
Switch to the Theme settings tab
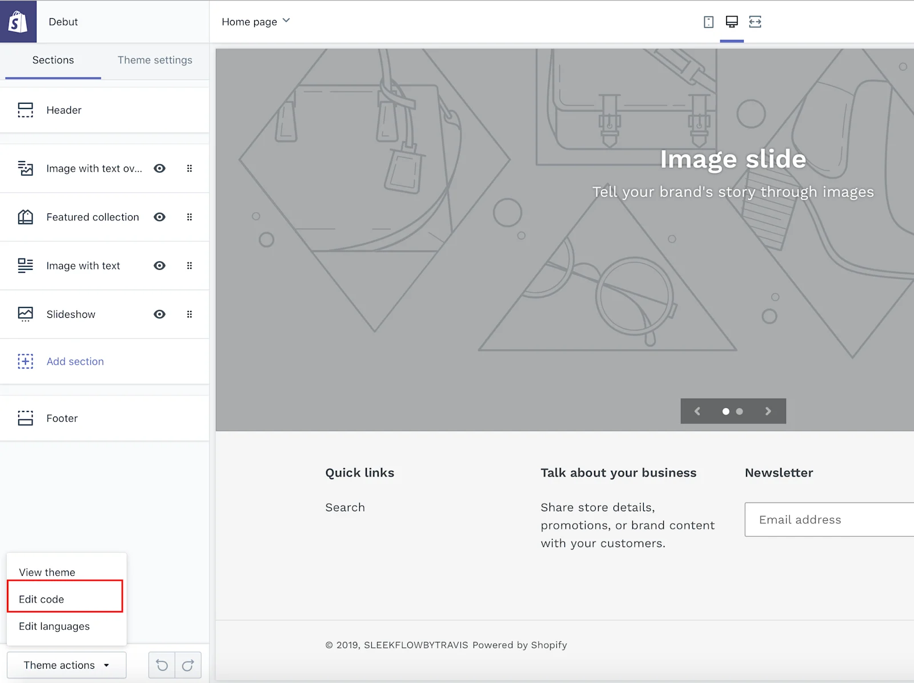click(x=155, y=60)
